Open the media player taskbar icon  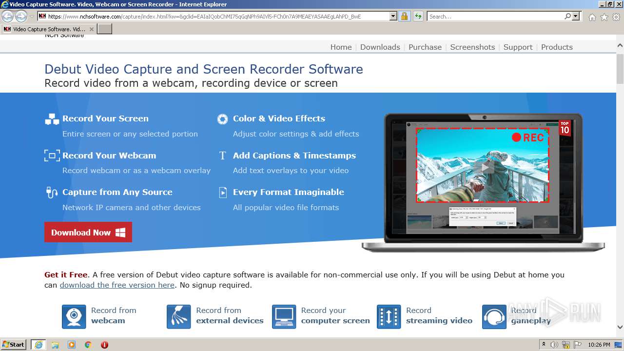pyautogui.click(x=72, y=345)
